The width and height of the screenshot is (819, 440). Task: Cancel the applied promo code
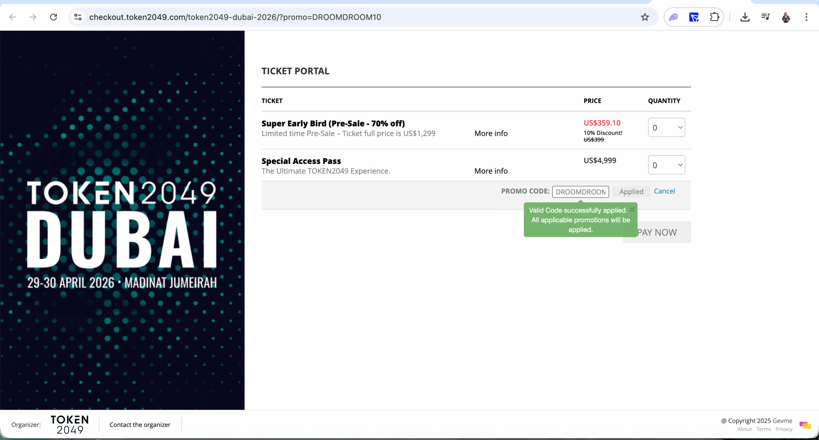(664, 191)
